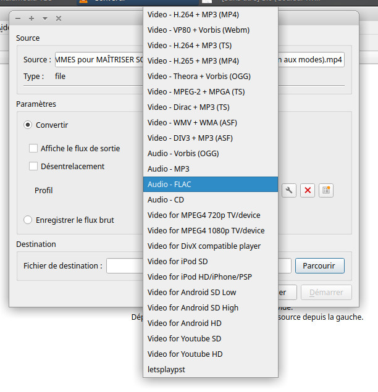Pick Video - H.265 + MP3 (MP4)
This screenshot has width=378, height=392.
211,61
